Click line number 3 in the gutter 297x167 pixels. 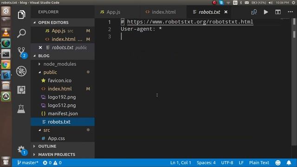[110, 36]
